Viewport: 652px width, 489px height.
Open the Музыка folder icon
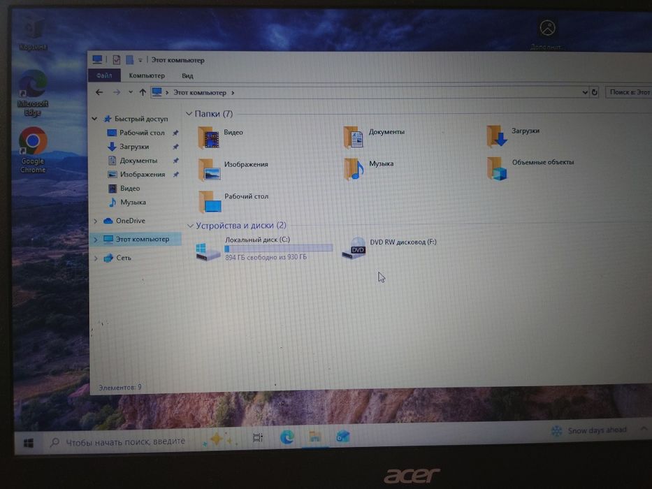click(x=354, y=169)
